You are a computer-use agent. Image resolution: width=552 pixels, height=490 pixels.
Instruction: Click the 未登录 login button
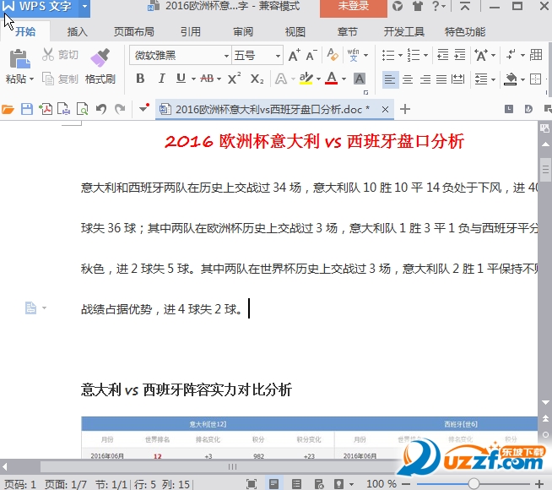353,7
